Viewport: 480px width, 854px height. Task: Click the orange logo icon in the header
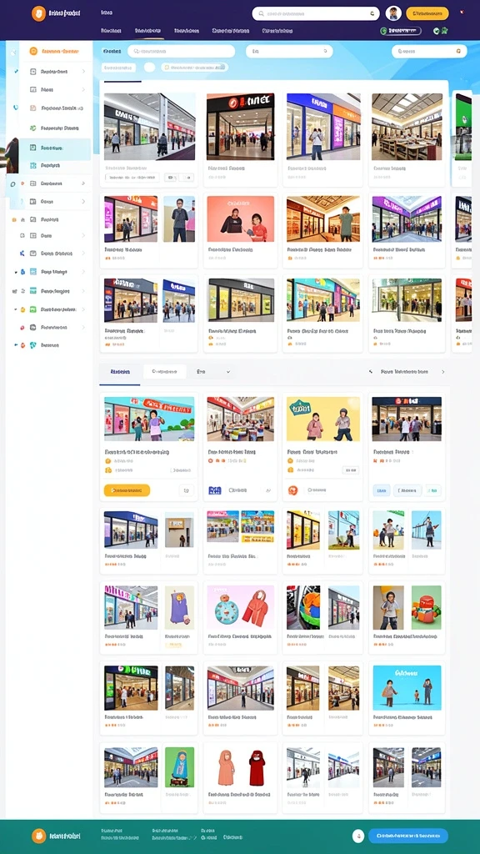tap(38, 13)
